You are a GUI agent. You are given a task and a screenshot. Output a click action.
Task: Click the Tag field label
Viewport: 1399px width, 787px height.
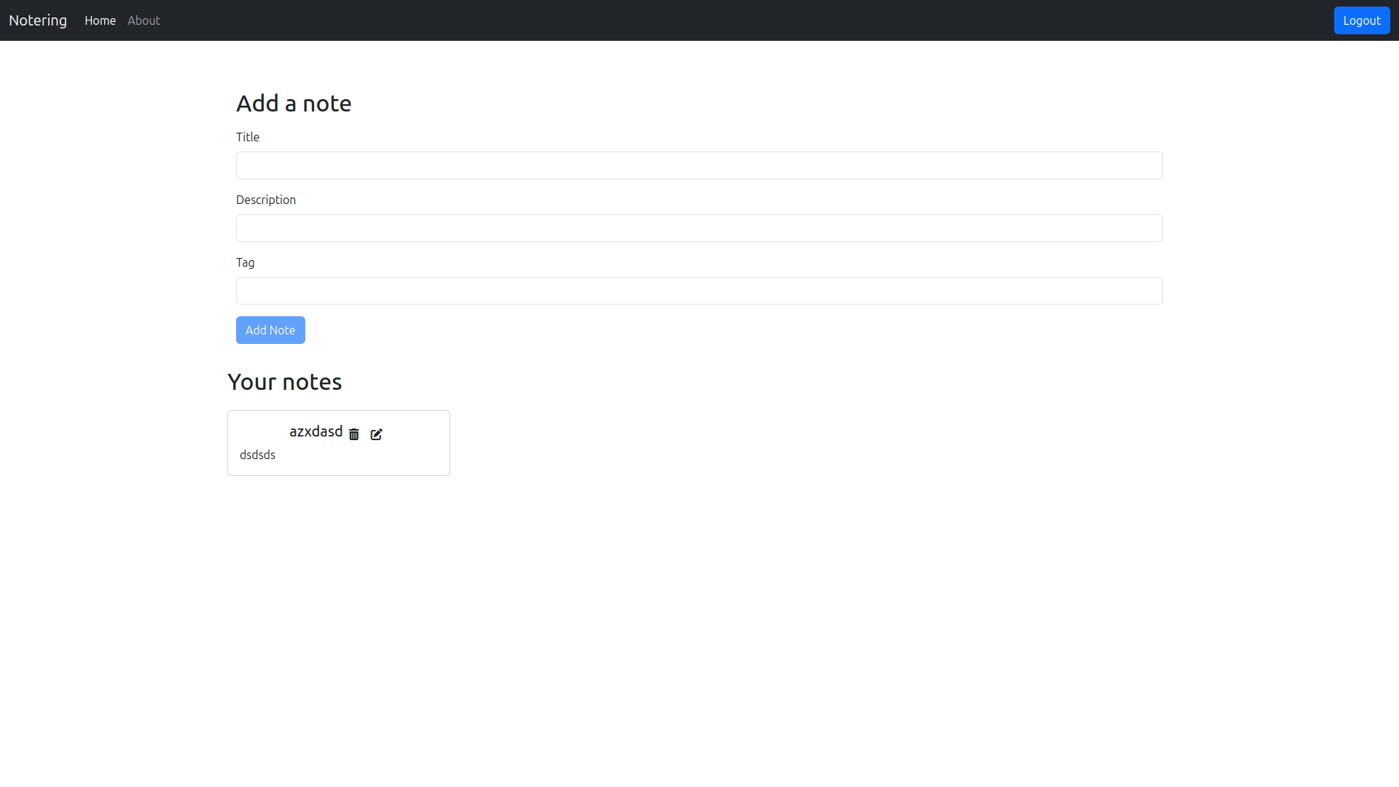[x=246, y=262]
